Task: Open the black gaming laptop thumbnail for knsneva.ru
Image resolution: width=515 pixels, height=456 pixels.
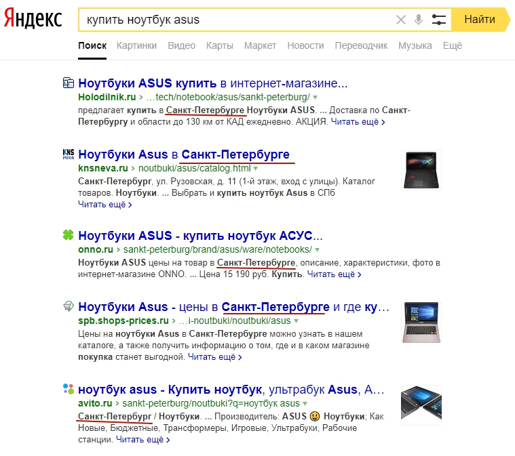Action: [421, 170]
